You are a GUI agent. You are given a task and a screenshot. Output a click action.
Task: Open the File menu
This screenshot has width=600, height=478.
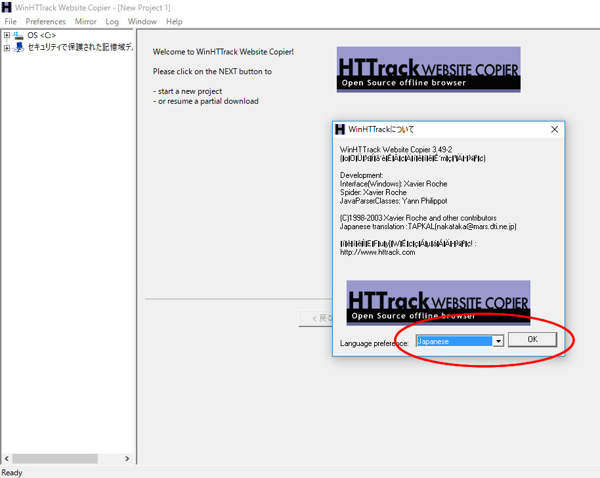[11, 21]
